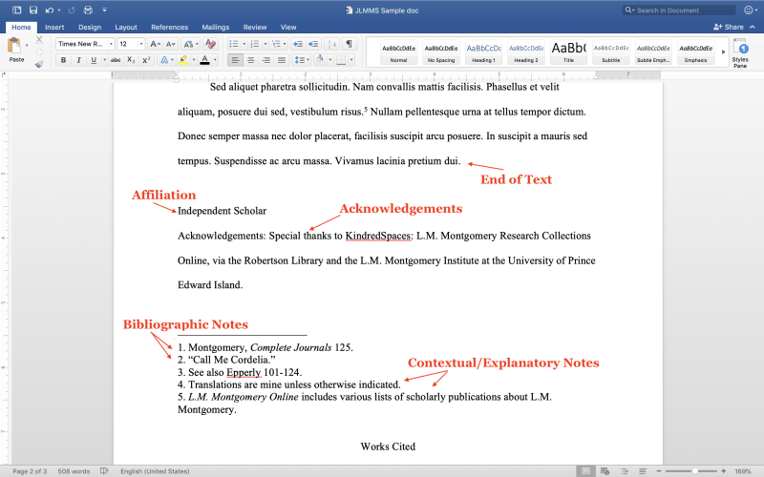Click the Print icon in quick access toolbar
The height and width of the screenshot is (477, 764).
(x=90, y=10)
